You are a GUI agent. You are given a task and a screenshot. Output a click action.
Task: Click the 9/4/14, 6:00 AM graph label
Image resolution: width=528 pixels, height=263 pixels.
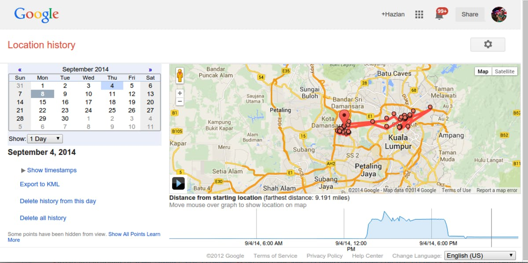[264, 243]
